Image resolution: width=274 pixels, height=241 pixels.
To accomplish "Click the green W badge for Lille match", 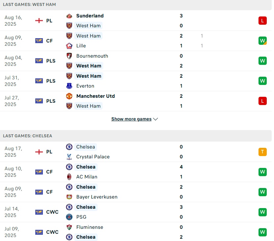I will (262, 41).
